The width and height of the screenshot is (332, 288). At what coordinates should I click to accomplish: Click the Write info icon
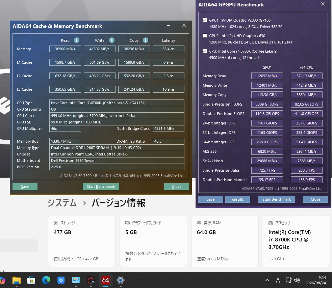111,40
